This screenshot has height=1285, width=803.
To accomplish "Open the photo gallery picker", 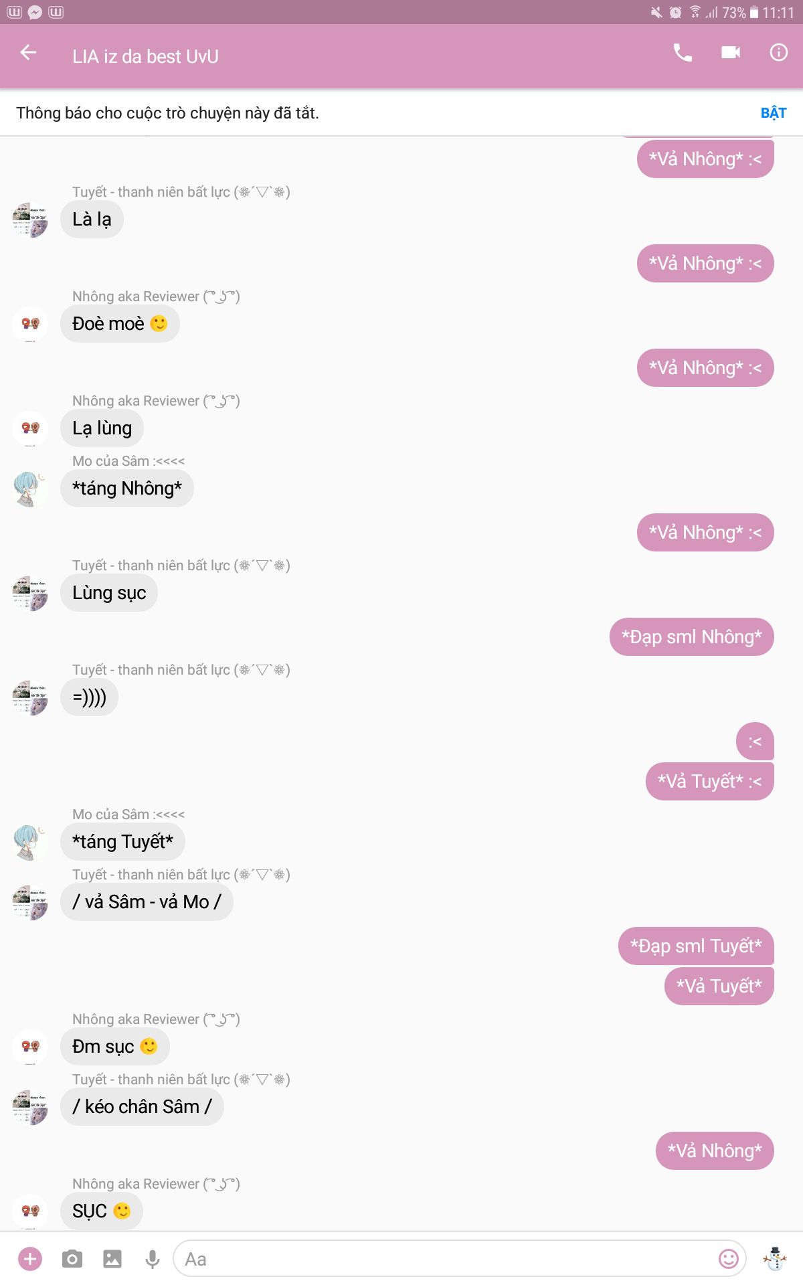I will [x=112, y=1259].
